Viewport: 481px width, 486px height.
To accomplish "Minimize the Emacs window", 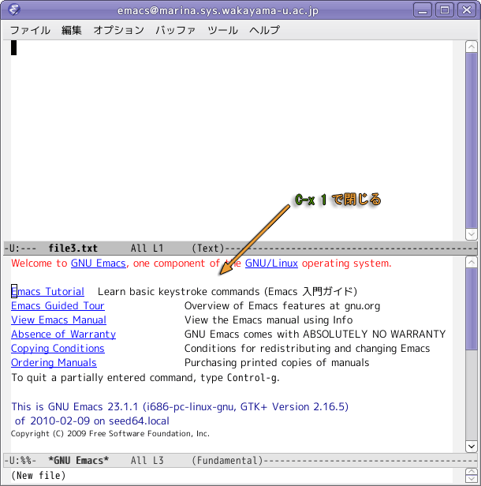I will (423, 10).
